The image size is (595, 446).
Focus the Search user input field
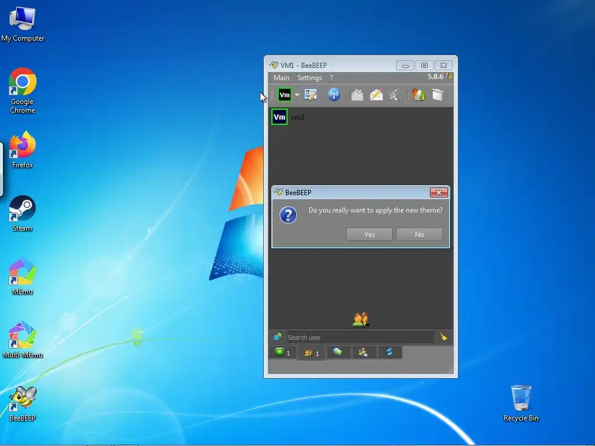(x=360, y=337)
